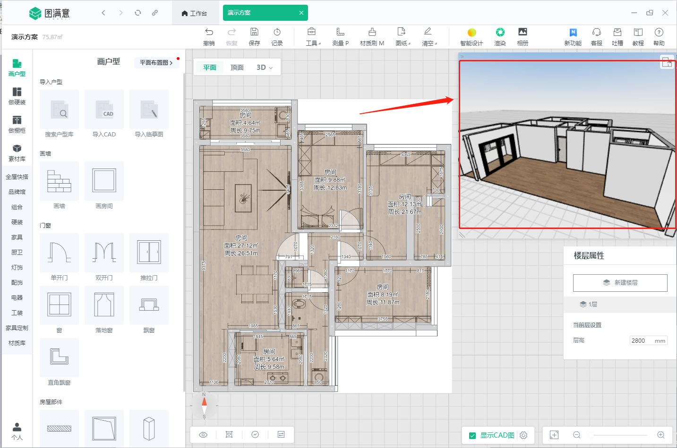Select the 1层 floor row
Screen dimensions: 677x448
coord(620,304)
